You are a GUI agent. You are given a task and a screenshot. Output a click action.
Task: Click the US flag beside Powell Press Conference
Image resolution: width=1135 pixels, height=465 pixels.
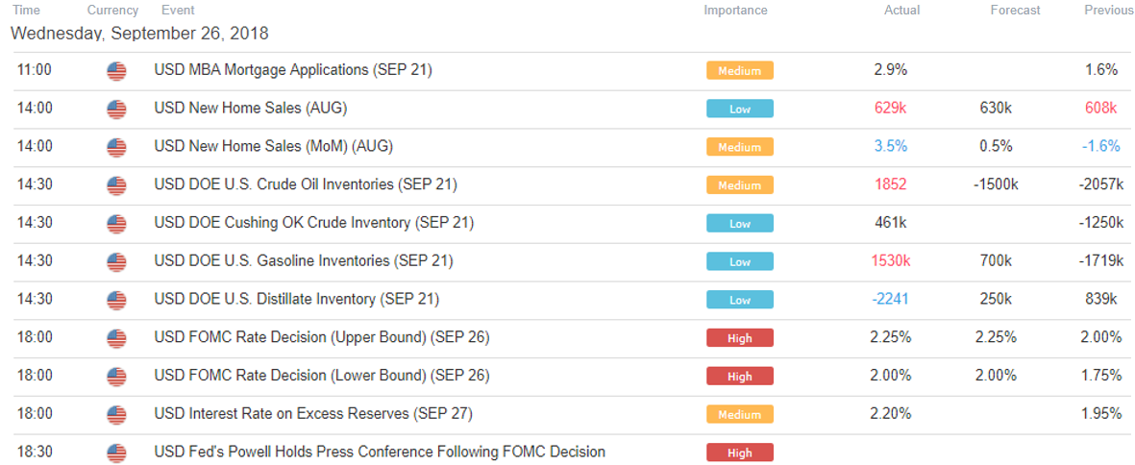(116, 452)
